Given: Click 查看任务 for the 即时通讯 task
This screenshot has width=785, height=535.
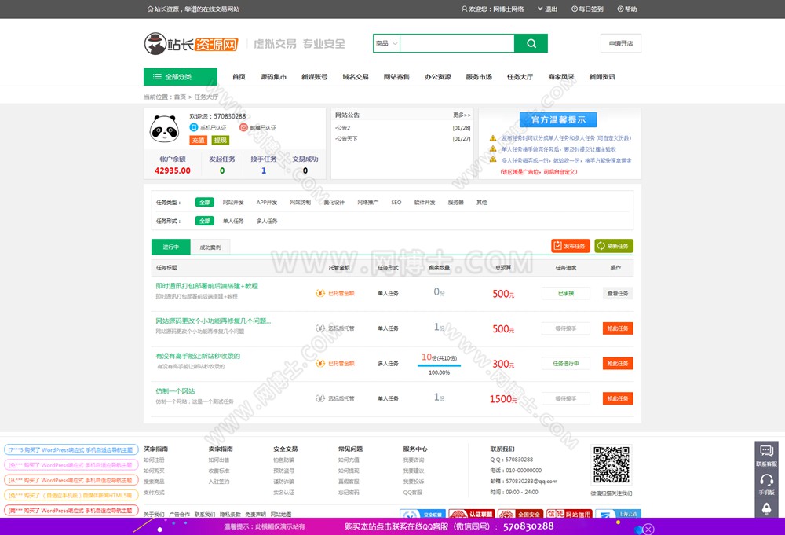Looking at the screenshot, I should [x=618, y=293].
